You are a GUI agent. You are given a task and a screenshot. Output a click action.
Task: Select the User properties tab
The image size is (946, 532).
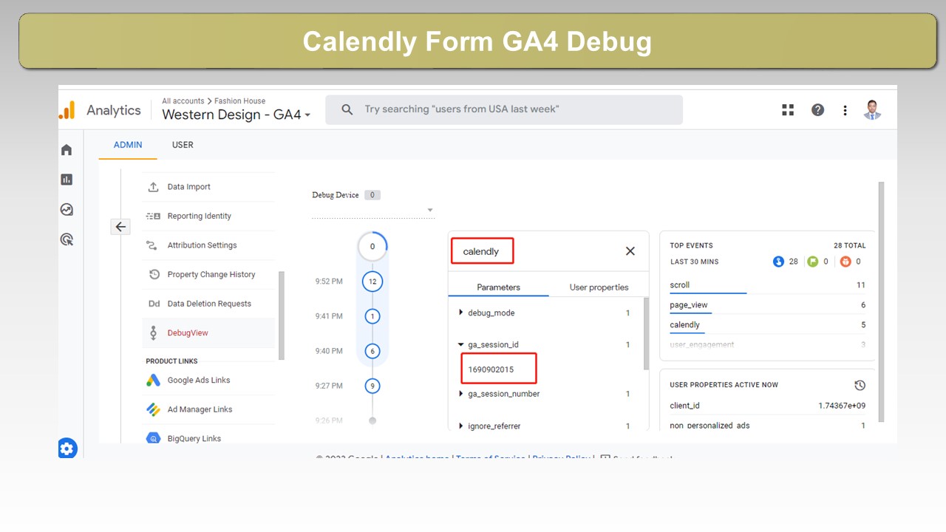pos(599,287)
